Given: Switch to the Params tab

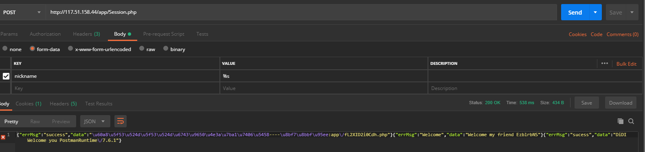Looking at the screenshot, I should click(x=9, y=34).
